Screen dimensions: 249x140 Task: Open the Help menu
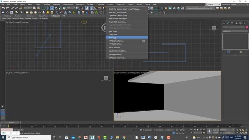[154, 4]
